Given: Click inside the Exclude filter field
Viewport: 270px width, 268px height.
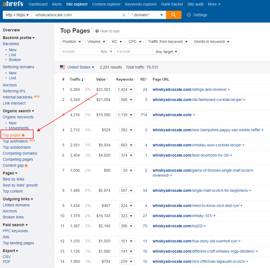Looking at the screenshot, I should click(x=133, y=51).
